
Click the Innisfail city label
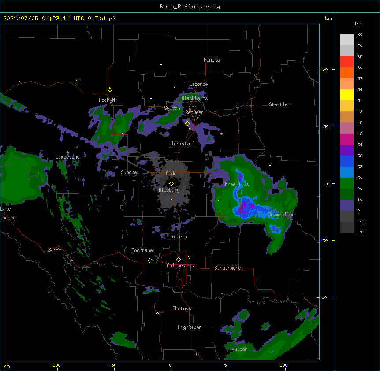point(183,144)
